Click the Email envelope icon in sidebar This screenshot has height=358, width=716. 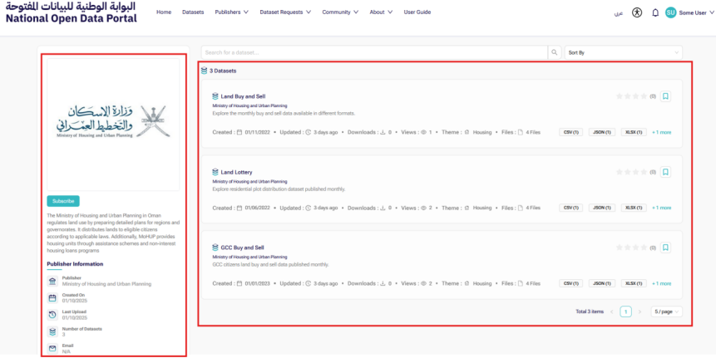(x=52, y=348)
